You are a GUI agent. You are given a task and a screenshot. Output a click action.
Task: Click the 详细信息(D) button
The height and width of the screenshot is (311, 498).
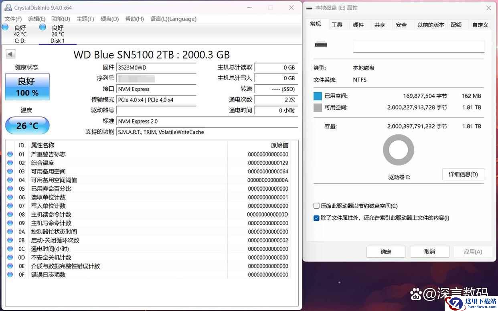[x=463, y=175]
